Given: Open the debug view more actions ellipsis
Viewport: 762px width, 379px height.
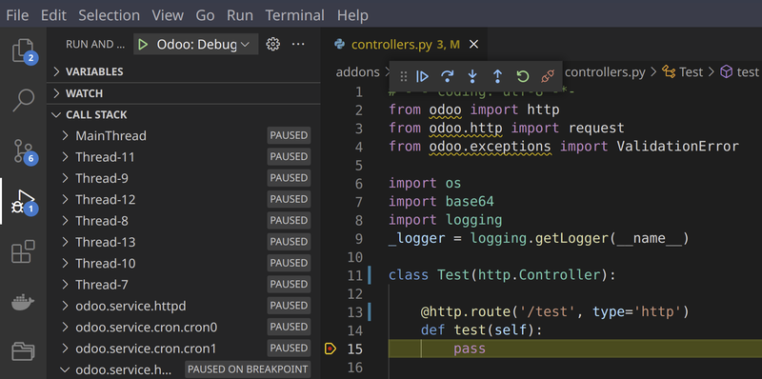Looking at the screenshot, I should pos(298,44).
